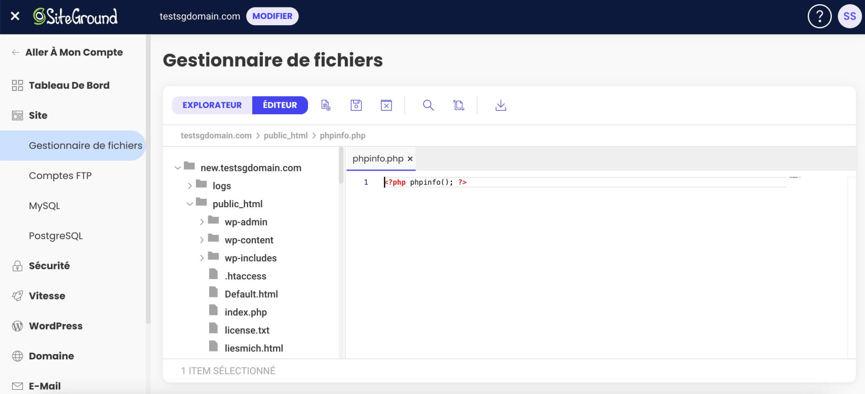Screen dimensions: 865x394
Task: Open the help question mark icon
Action: pos(819,16)
